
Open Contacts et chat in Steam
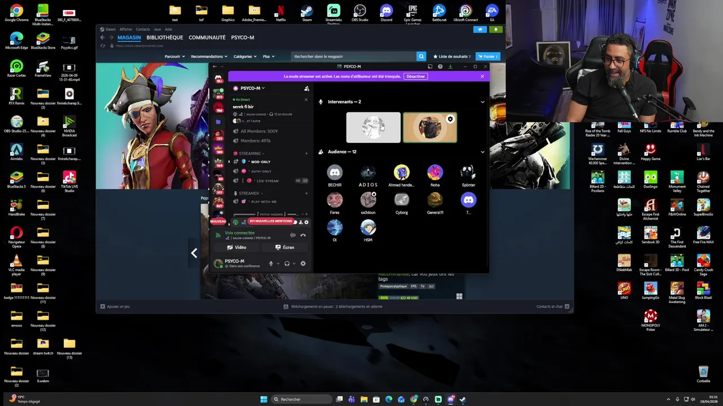click(552, 307)
